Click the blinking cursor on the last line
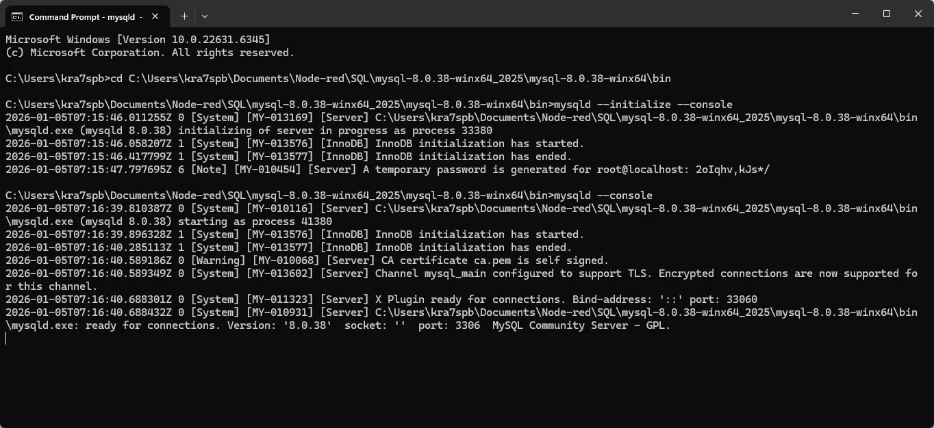This screenshot has width=934, height=428. tap(6, 338)
